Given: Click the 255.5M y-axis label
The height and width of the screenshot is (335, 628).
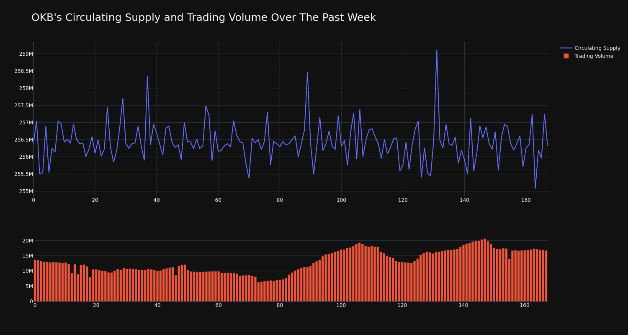Looking at the screenshot, I should tap(23, 174).
